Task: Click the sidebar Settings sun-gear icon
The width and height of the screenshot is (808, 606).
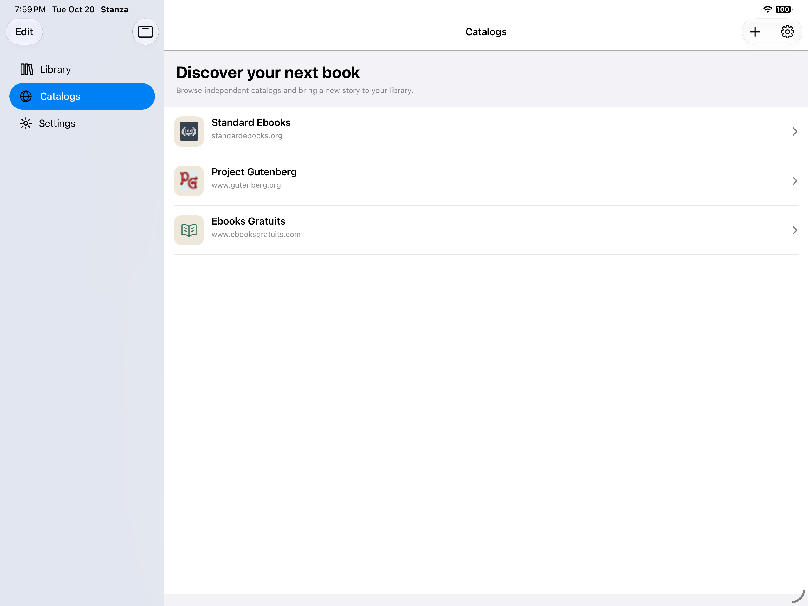Action: click(26, 124)
